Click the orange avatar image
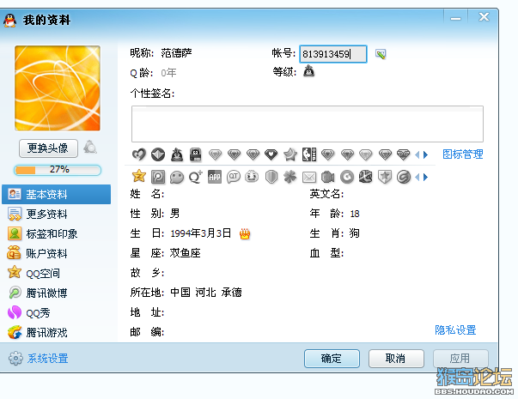Viewport: 518px width, 399px height. tap(58, 88)
